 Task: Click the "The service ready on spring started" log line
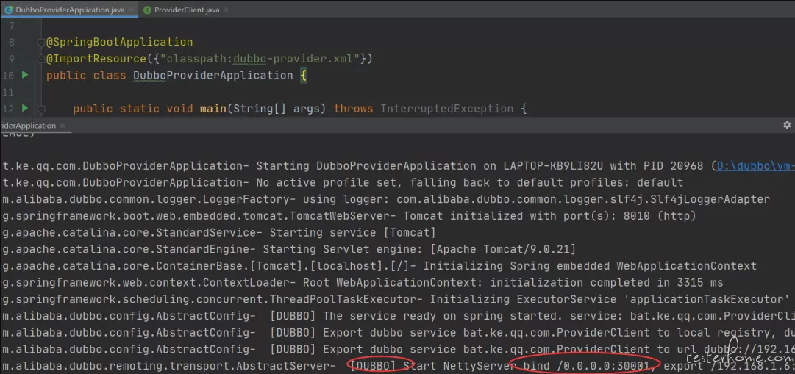399,316
